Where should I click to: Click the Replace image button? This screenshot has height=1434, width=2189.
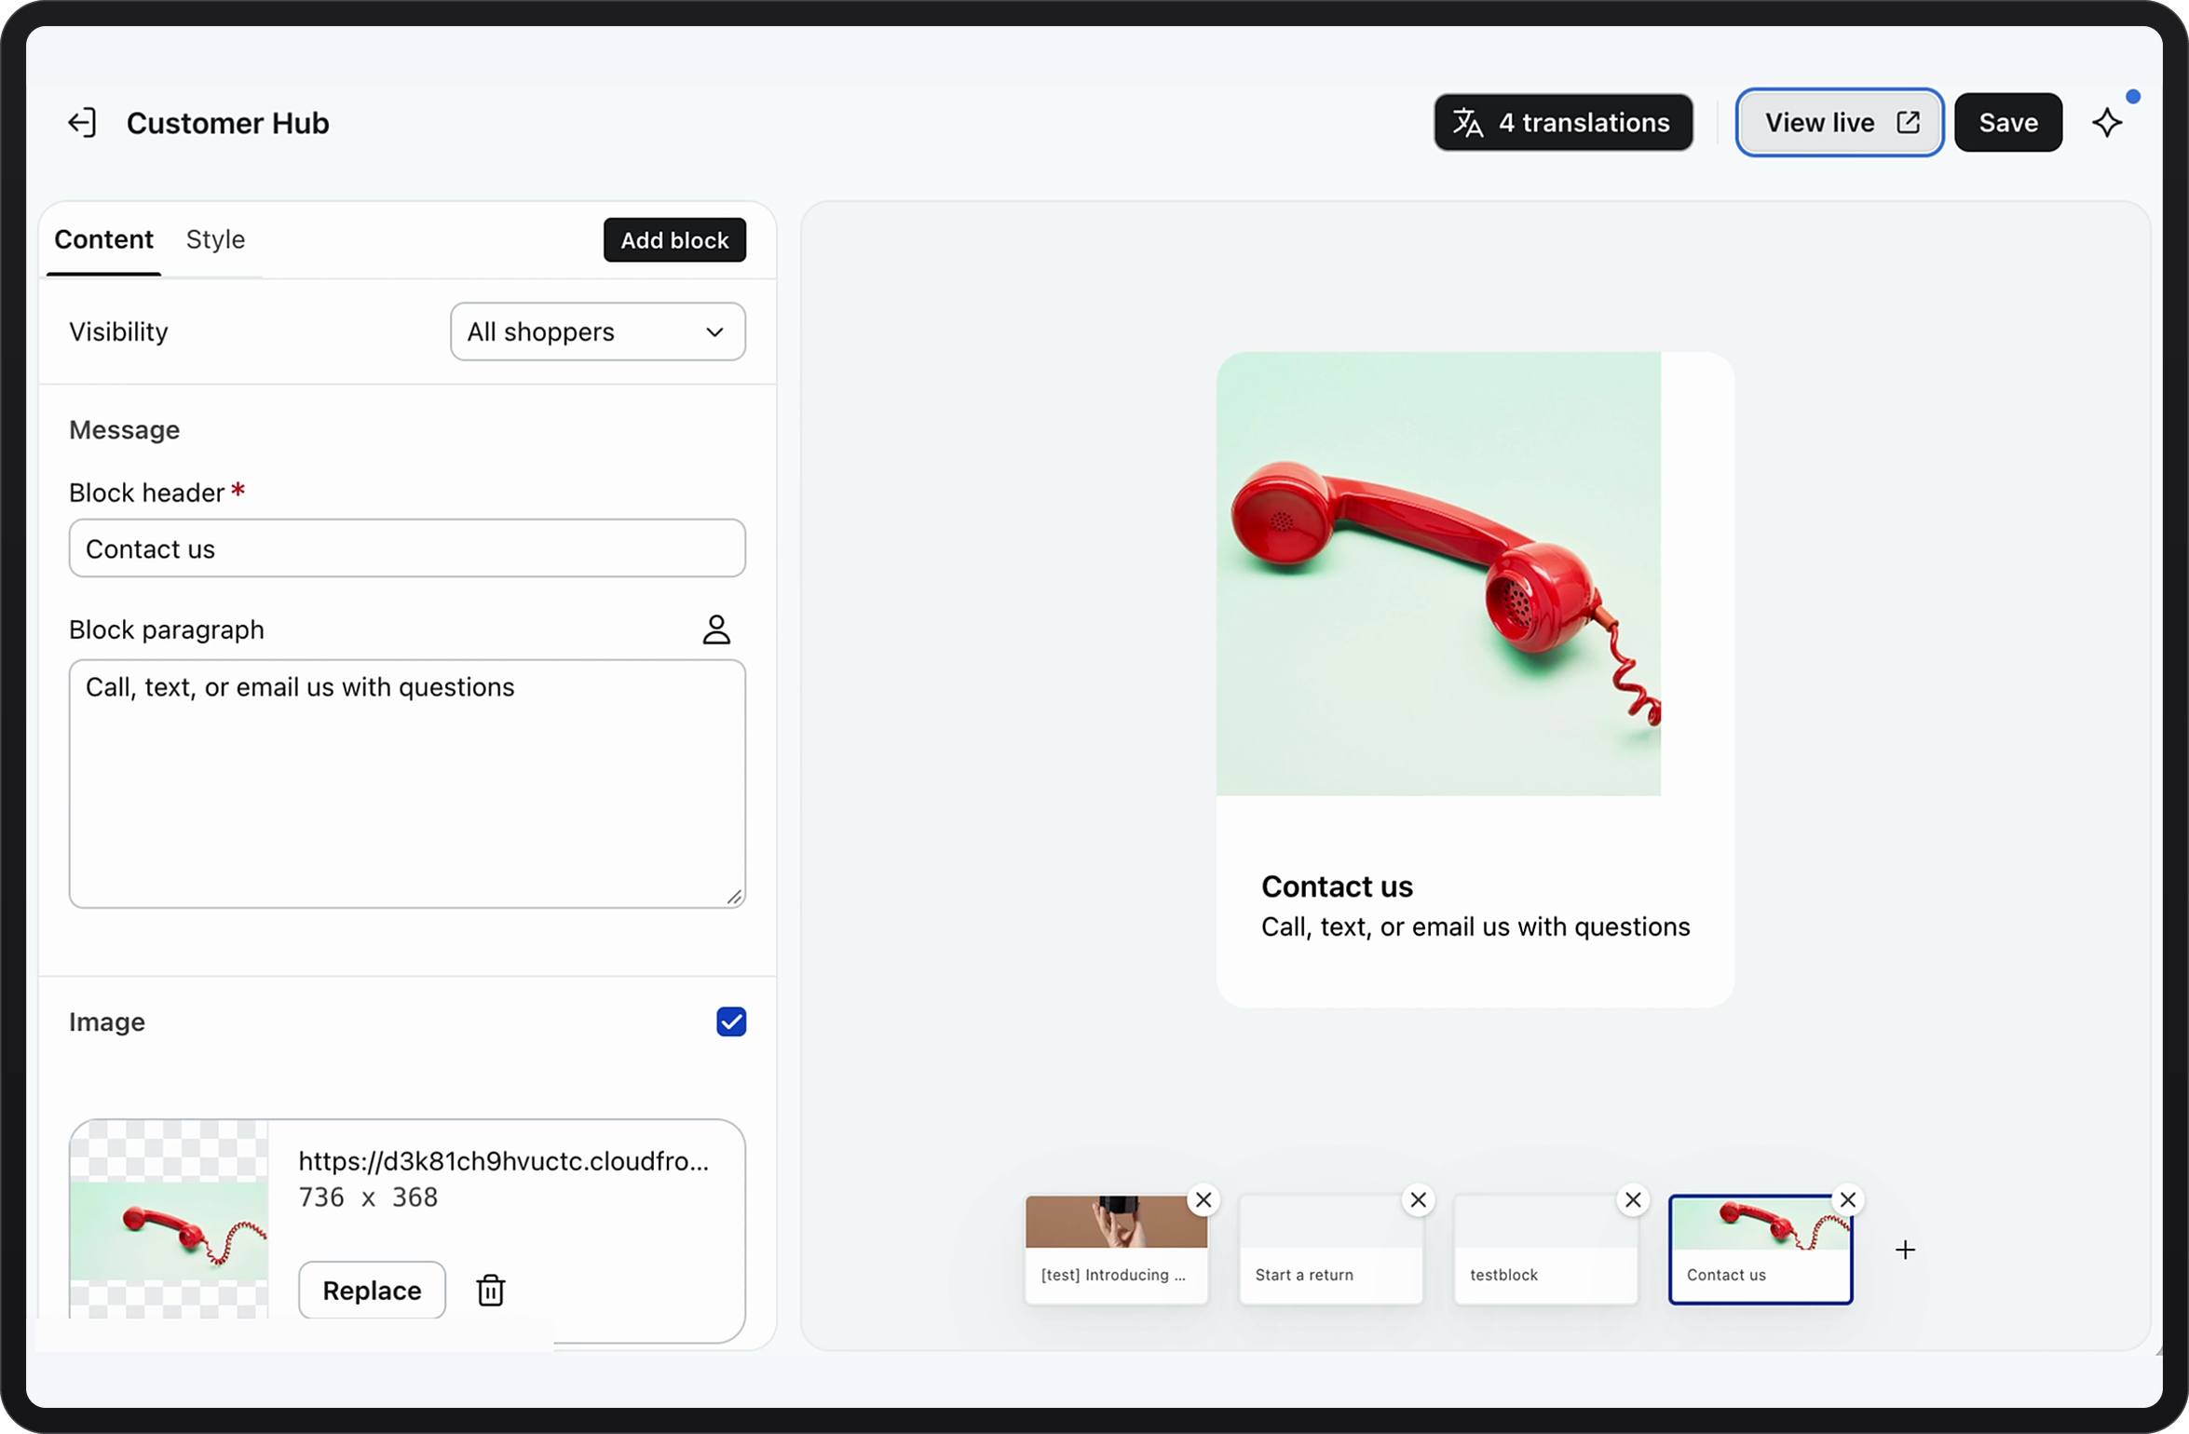point(372,1290)
